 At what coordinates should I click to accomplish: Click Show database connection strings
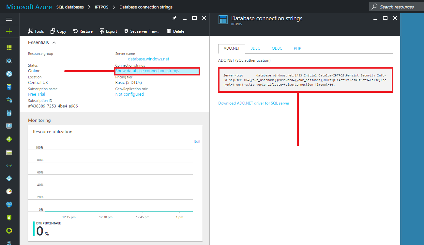click(147, 71)
